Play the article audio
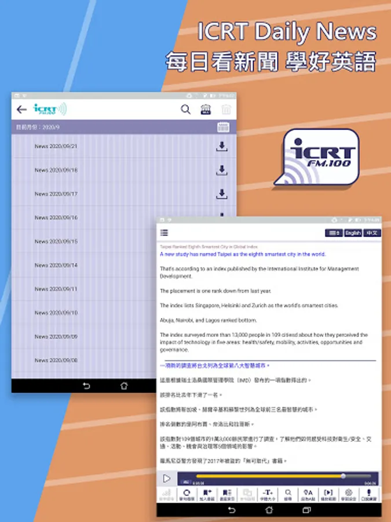Screen dimensions: 391x522 [167, 478]
